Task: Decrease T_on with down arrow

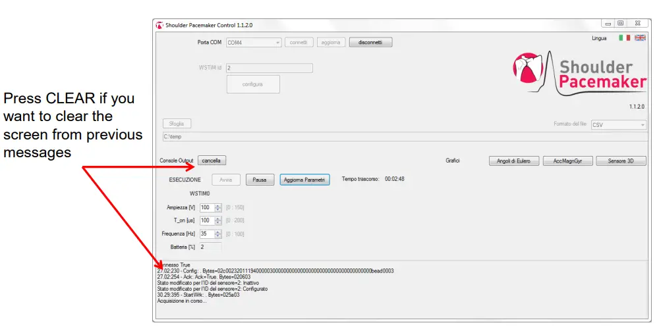Action: point(217,222)
